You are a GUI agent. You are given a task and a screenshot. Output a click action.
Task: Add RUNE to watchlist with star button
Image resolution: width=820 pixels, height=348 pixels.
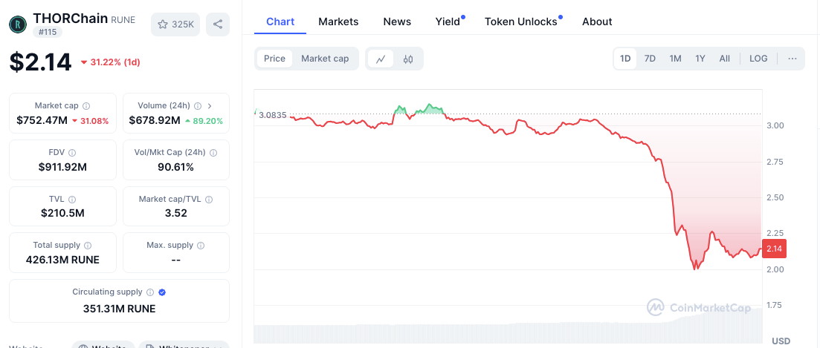[x=175, y=24]
